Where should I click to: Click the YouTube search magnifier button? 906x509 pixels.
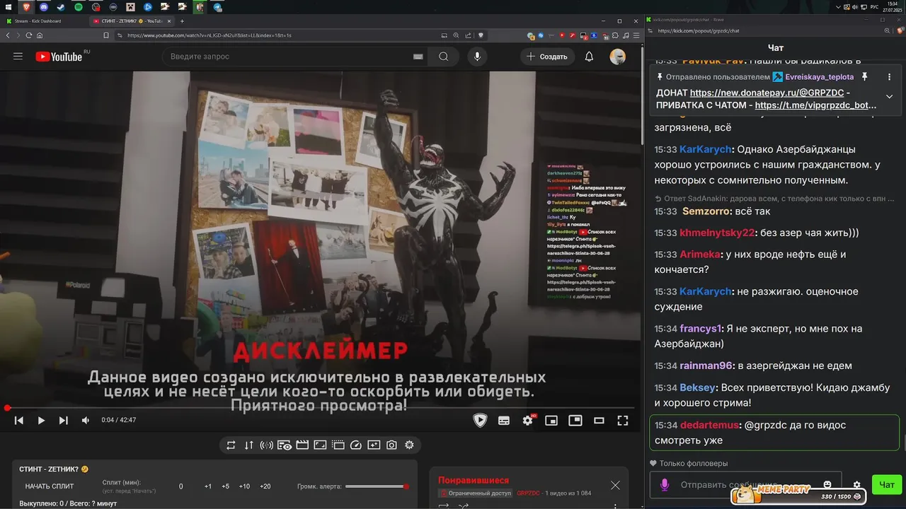444,57
